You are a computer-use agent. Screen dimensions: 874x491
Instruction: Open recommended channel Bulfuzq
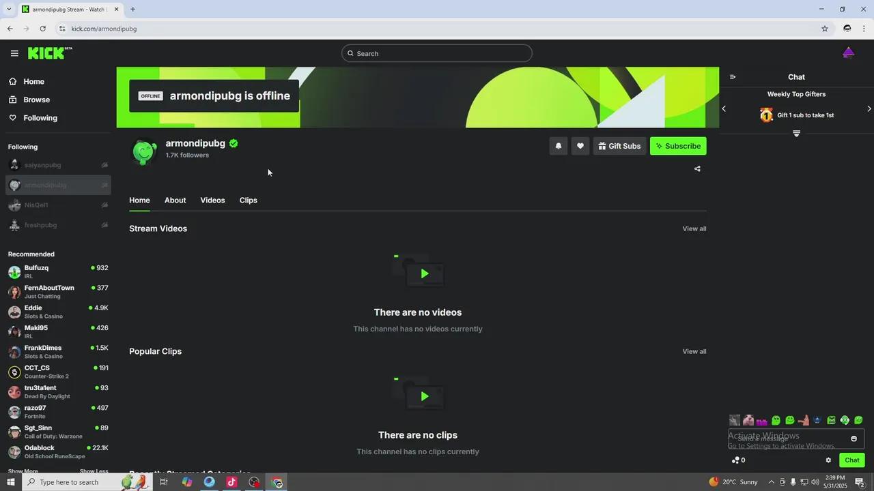[58, 271]
